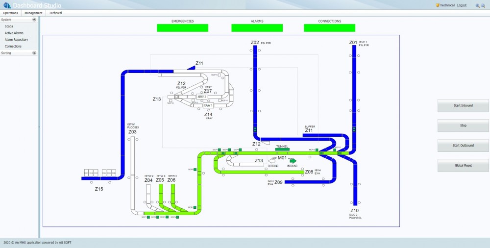Viewport: 490px width, 248px height.
Task: Open Active Alarms in the sidebar
Action: [14, 33]
